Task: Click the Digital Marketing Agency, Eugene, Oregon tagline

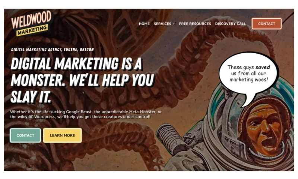Action: click(52, 50)
